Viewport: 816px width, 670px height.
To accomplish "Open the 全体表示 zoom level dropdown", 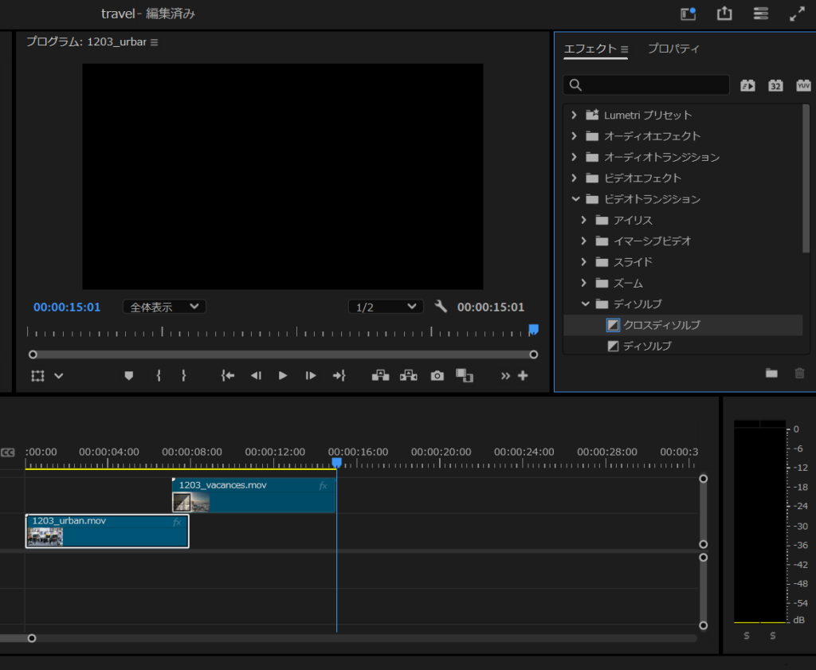I will (164, 307).
